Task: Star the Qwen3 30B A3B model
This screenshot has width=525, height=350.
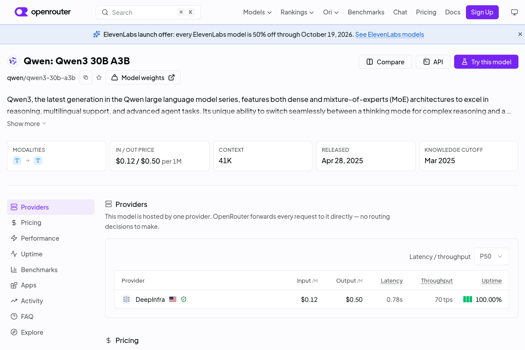Action: click(99, 77)
